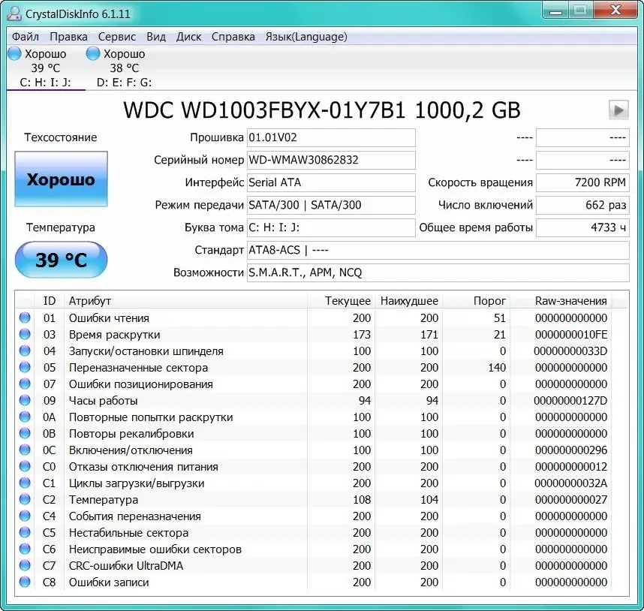
Task: Click status dot for 07 Ошибки позиционирования
Action: [x=25, y=384]
